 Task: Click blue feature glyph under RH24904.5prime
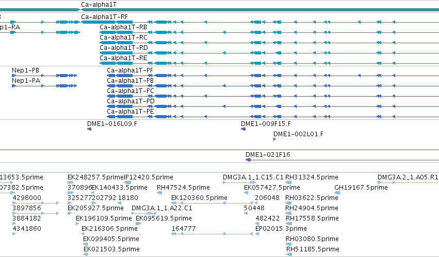pyautogui.click(x=288, y=213)
